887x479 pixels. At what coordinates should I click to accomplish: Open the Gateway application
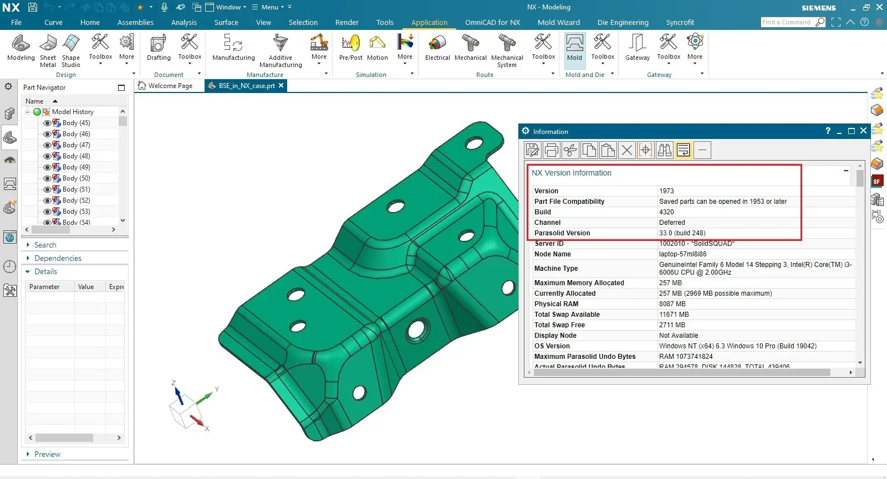638,48
